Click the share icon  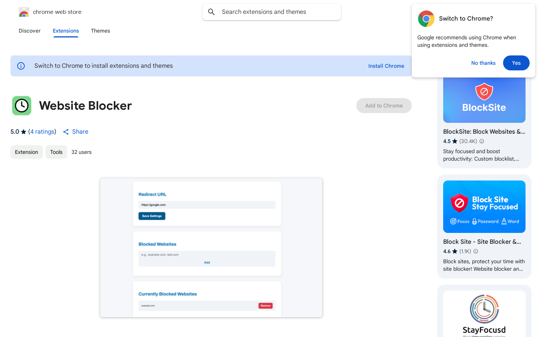coord(66,132)
